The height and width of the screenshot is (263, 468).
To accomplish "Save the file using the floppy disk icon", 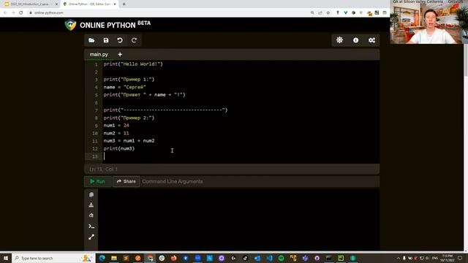I will point(106,40).
